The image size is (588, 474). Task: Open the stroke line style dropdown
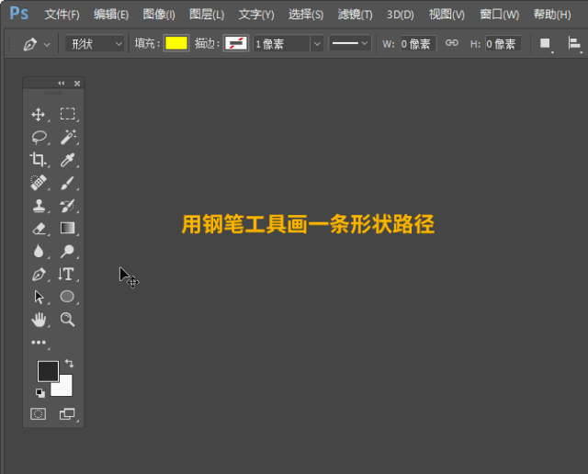pyautogui.click(x=350, y=43)
